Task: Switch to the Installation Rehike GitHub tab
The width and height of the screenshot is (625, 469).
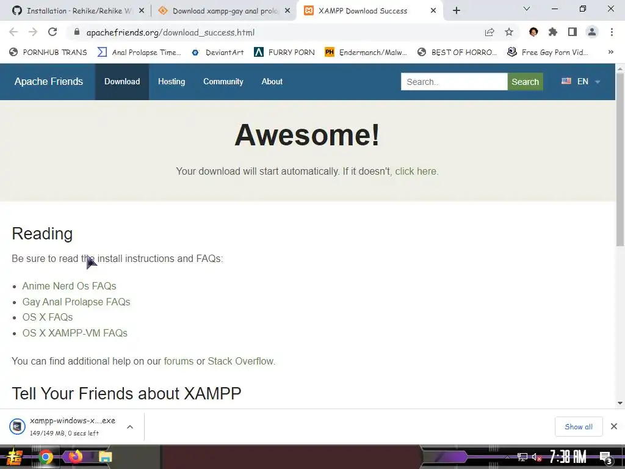Action: pos(79,11)
